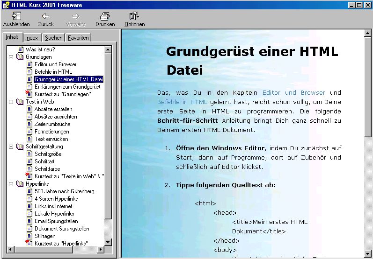Viewport: 373px width, 259px height.
Task: Click page icon beside Schriftgröße
Action: coord(29,154)
